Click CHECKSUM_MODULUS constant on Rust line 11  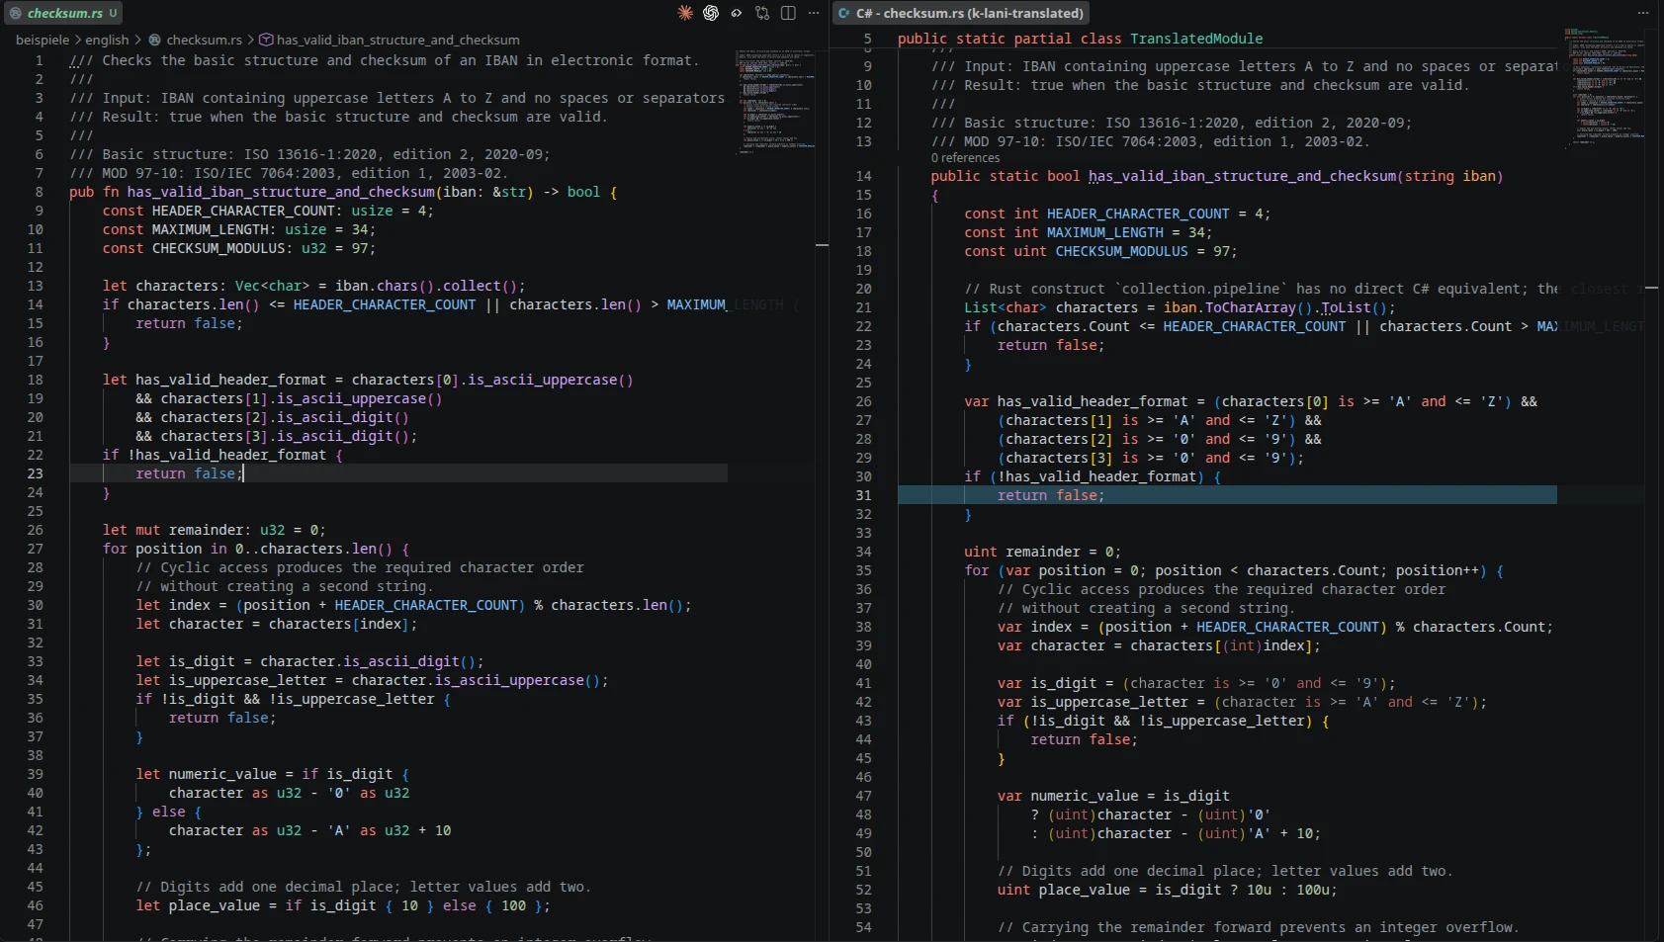click(x=219, y=248)
